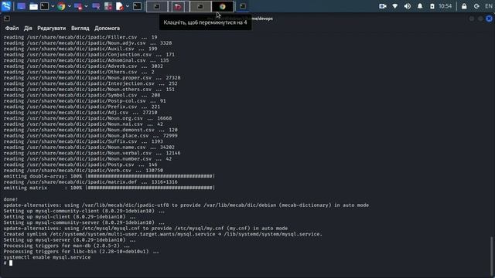The image size is (495, 278).
Task: Maximize the terminal window
Action: point(480,19)
